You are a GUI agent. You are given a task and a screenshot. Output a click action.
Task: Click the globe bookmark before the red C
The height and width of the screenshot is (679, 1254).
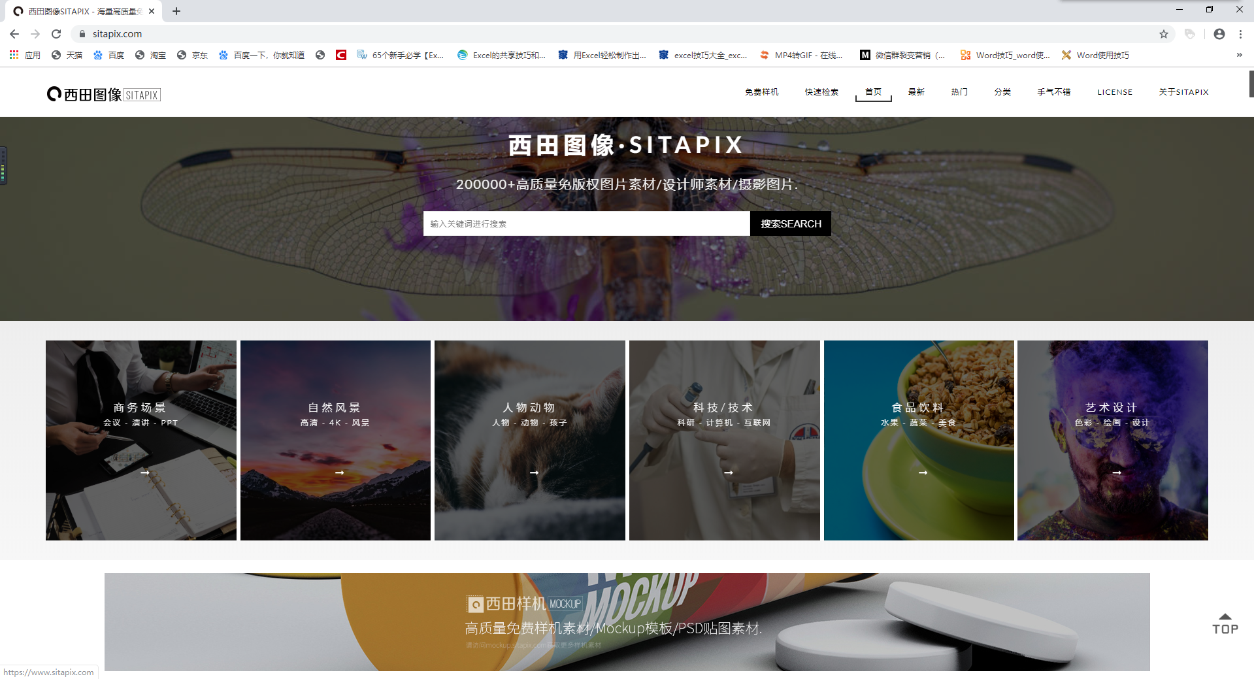click(320, 55)
